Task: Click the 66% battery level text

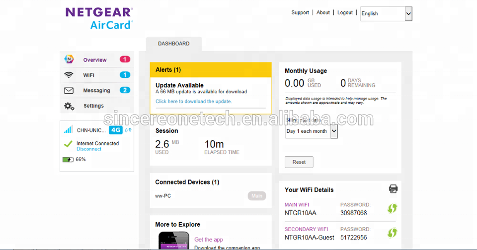Action: 80,160
